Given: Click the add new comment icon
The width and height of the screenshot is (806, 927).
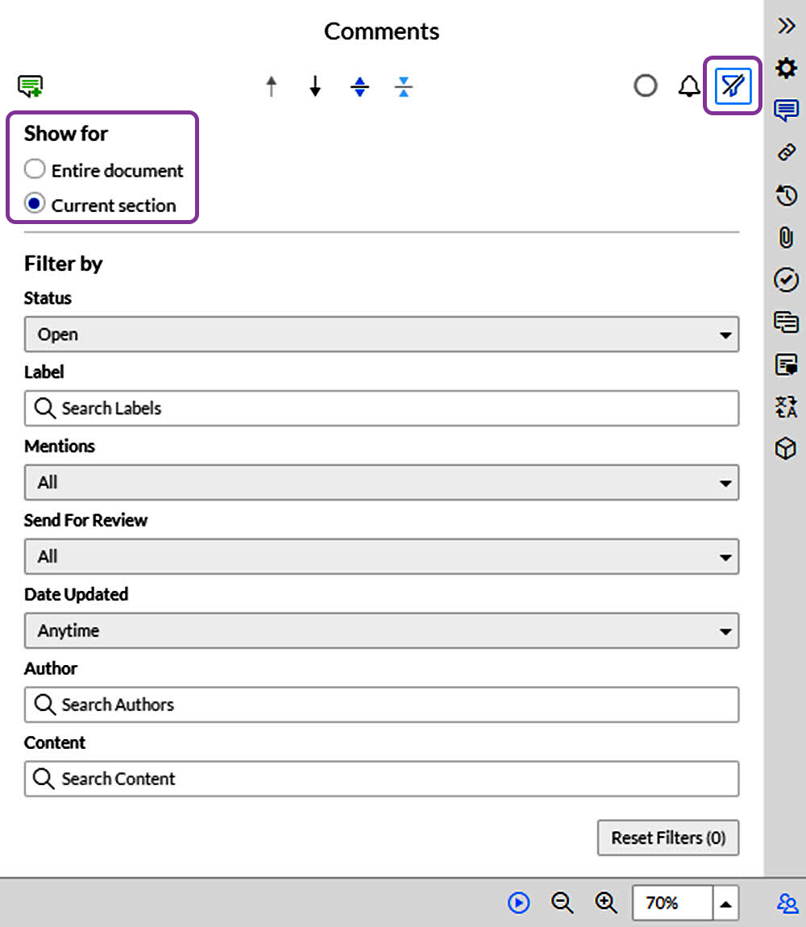Looking at the screenshot, I should pyautogui.click(x=31, y=85).
